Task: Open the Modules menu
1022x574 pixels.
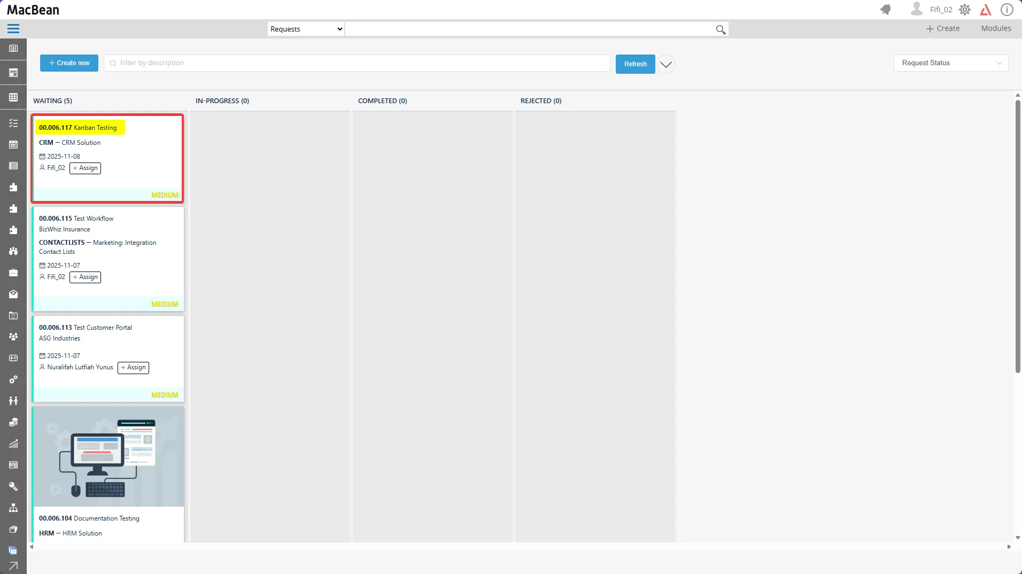Action: [995, 28]
